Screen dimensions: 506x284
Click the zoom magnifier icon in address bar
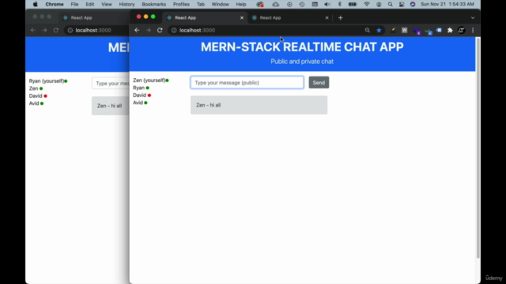pos(367,30)
